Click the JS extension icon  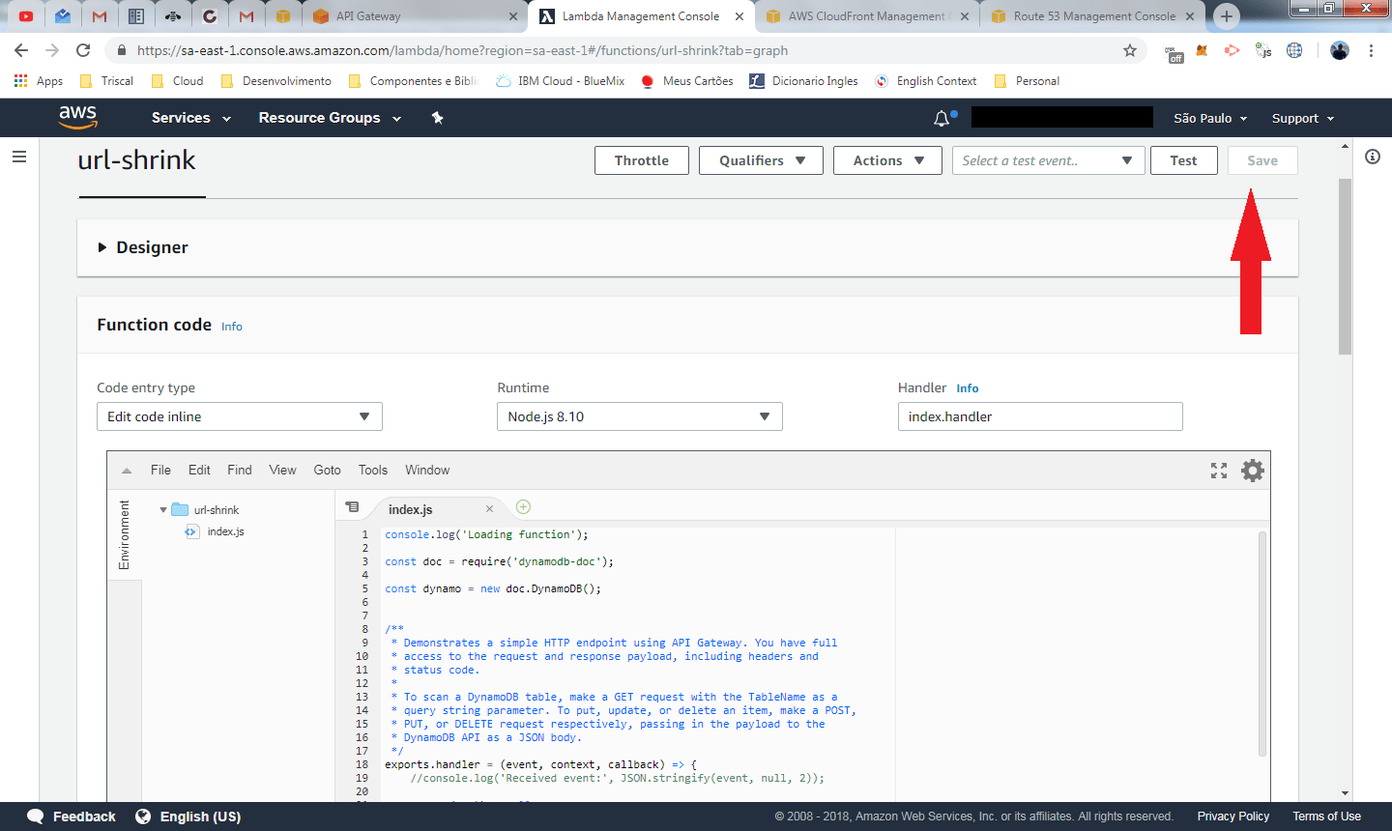(x=1263, y=50)
